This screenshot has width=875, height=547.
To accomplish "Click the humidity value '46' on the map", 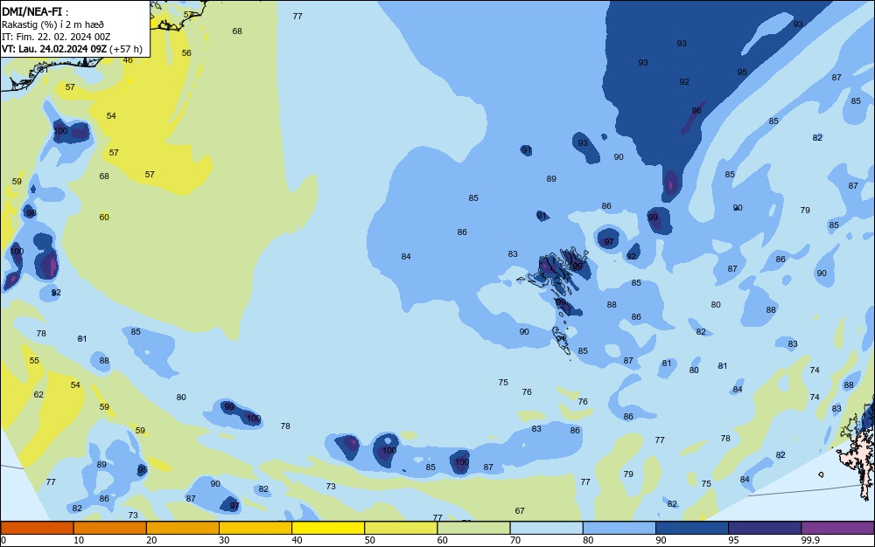I will [x=128, y=60].
